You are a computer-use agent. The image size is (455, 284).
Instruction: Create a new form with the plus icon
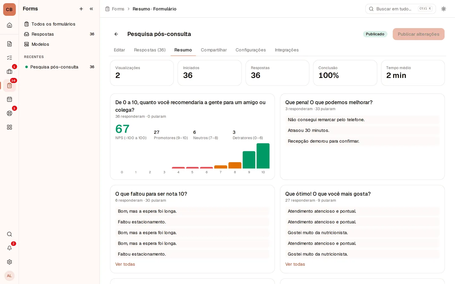click(x=81, y=9)
